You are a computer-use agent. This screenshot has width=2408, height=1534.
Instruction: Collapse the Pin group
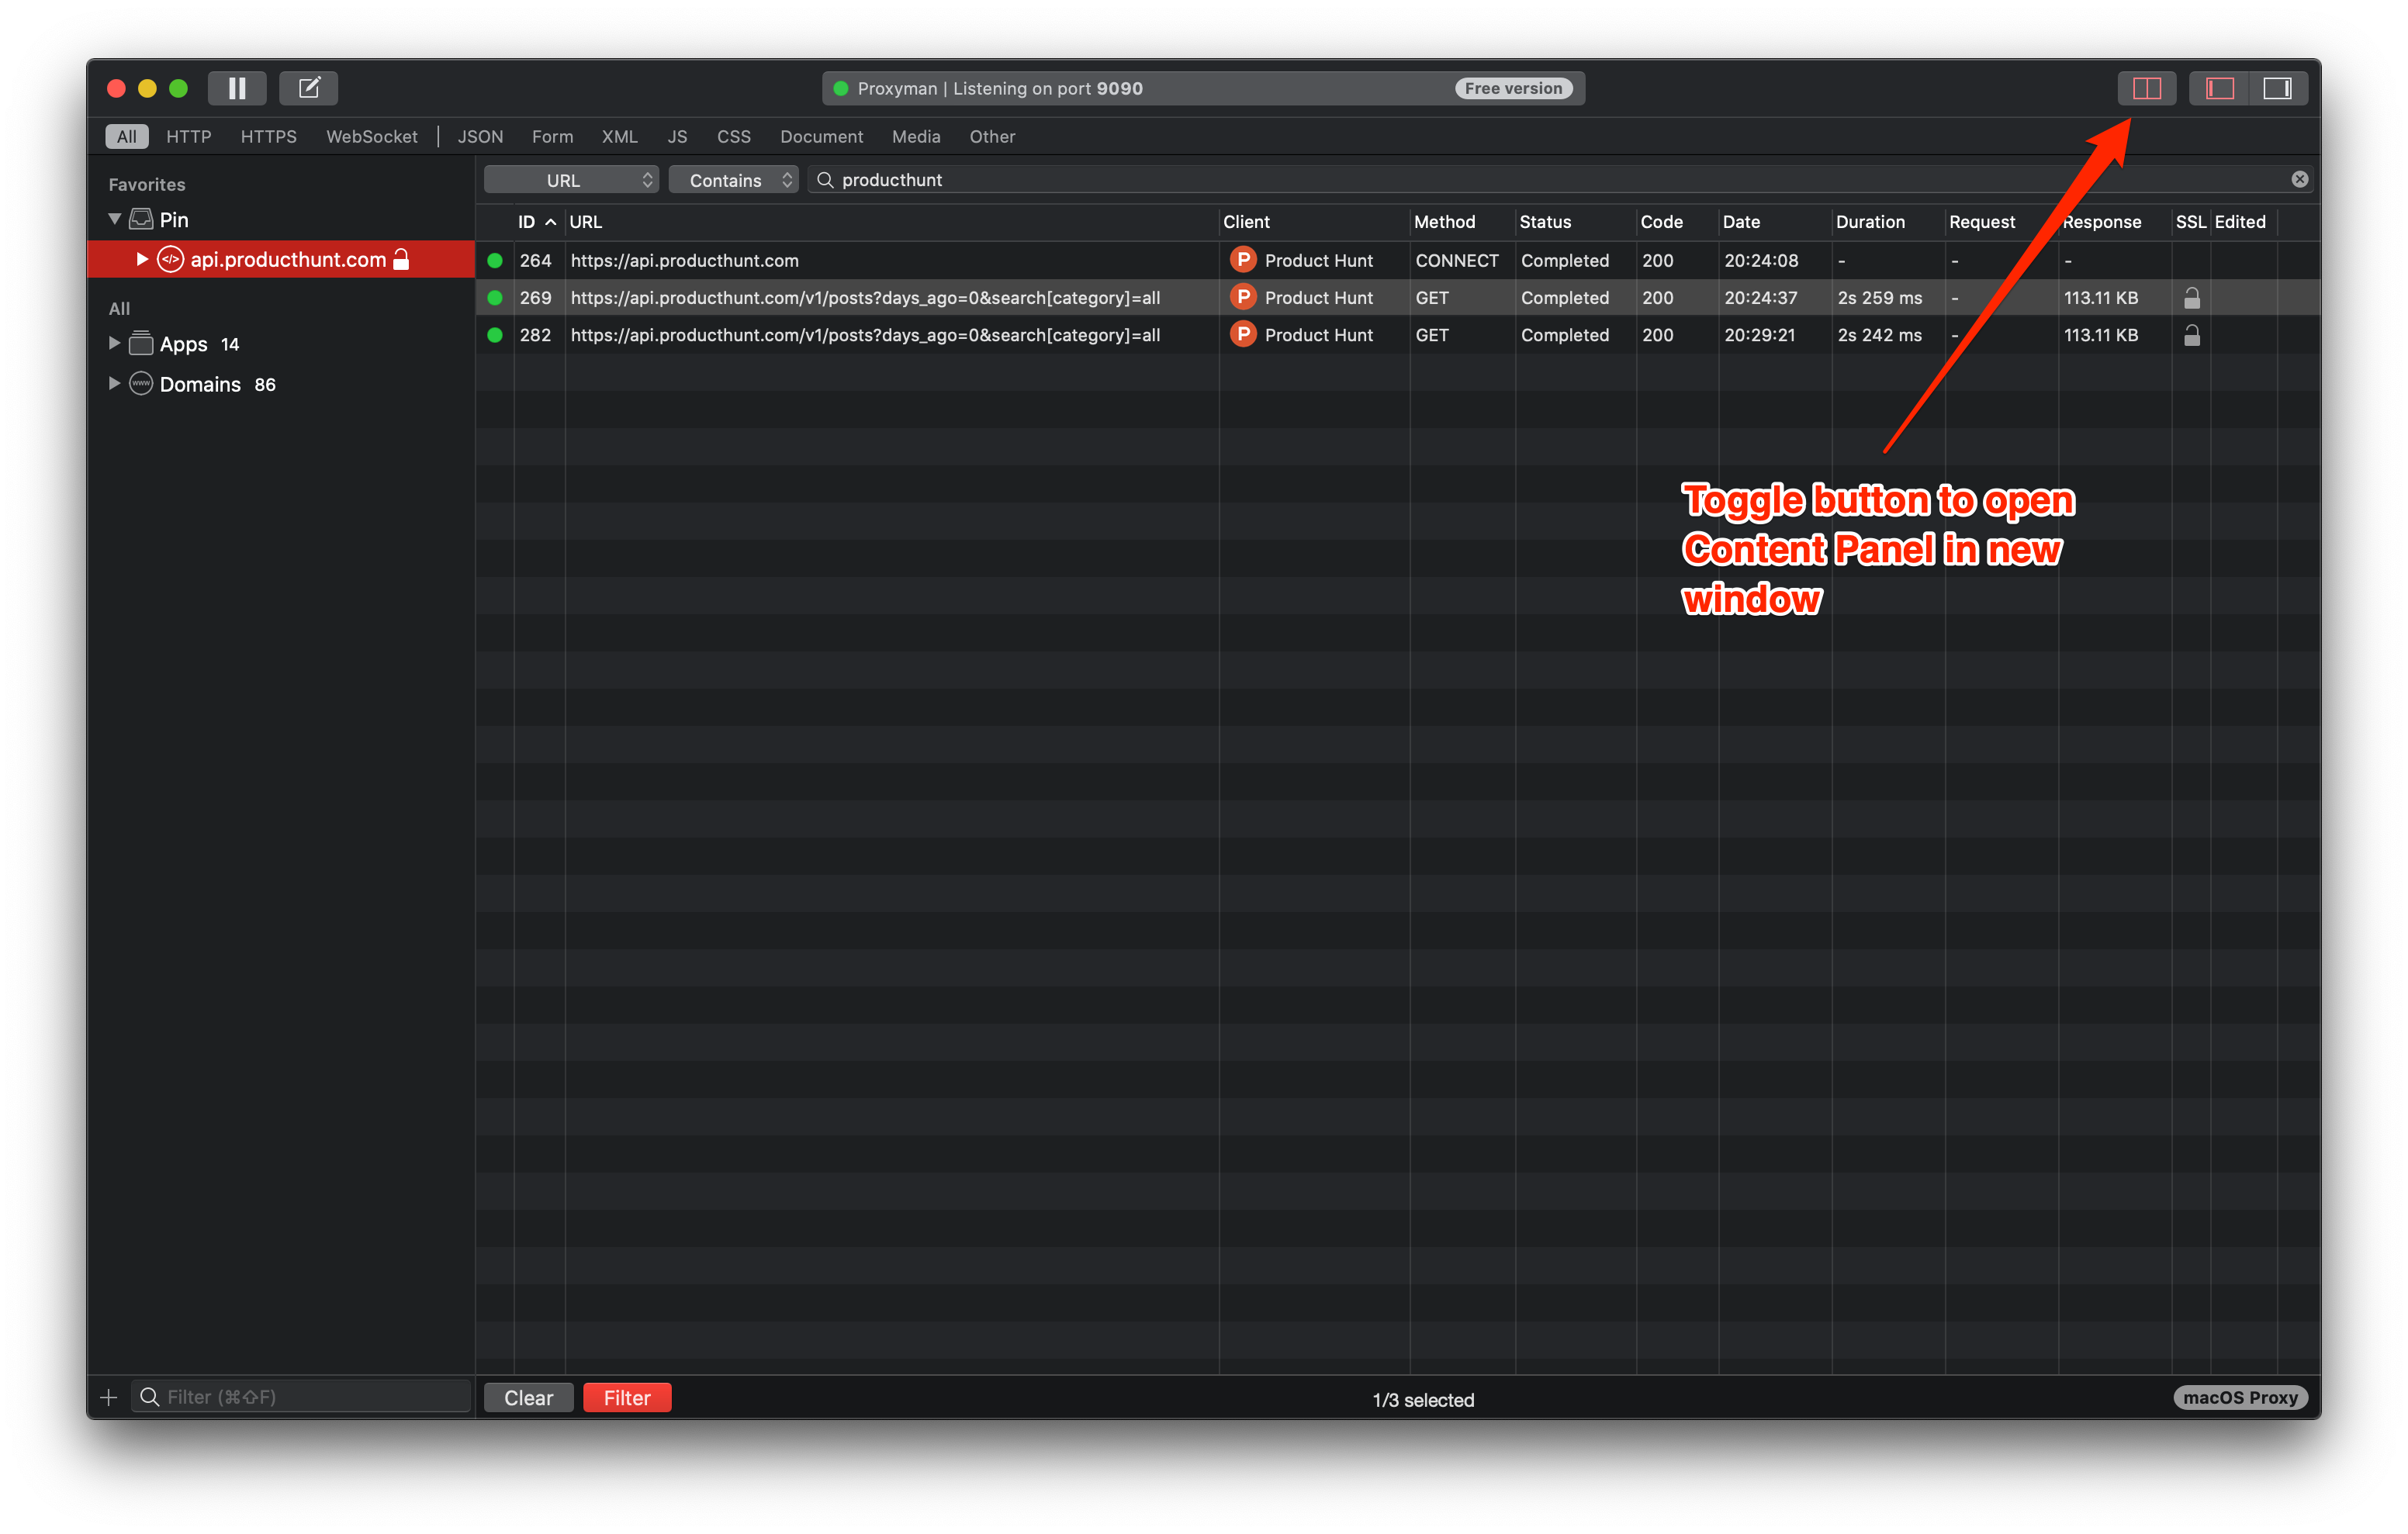coord(115,219)
